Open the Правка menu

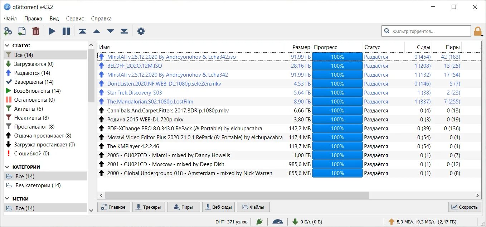coord(33,19)
